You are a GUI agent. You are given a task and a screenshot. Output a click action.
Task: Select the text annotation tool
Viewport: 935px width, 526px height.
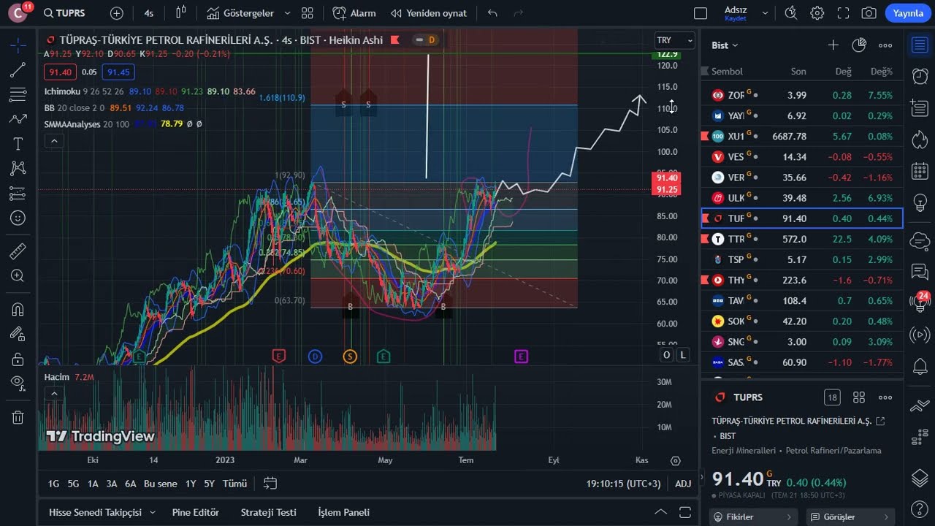(x=18, y=144)
